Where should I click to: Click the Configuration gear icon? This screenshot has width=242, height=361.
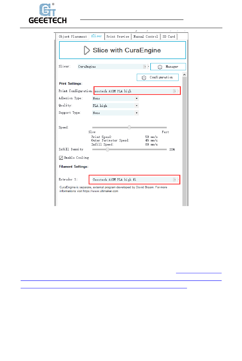pyautogui.click(x=144, y=78)
